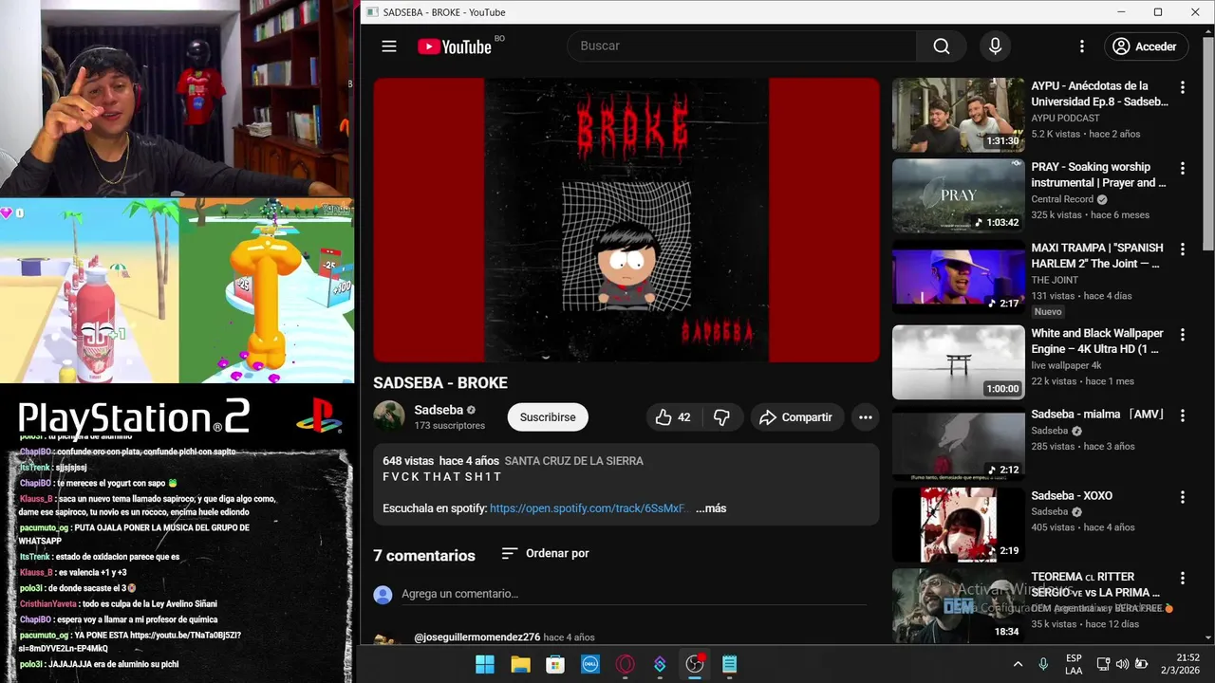
Task: Open the Compartir share dialog
Action: [x=796, y=417]
